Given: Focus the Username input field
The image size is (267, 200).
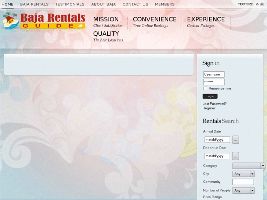Looking at the screenshot, I should click(x=214, y=74).
